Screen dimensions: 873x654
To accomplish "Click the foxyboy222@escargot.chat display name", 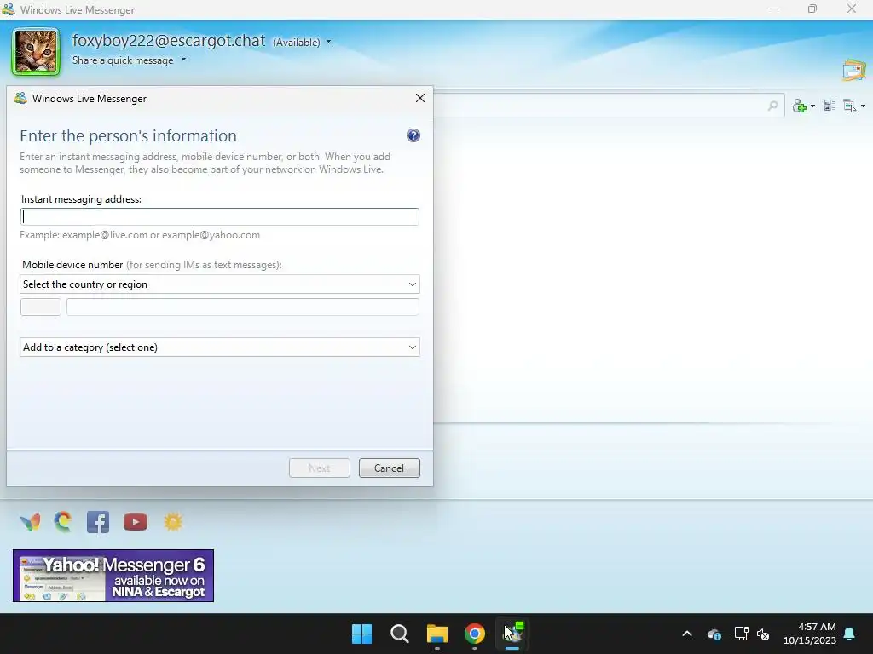I will tap(169, 41).
